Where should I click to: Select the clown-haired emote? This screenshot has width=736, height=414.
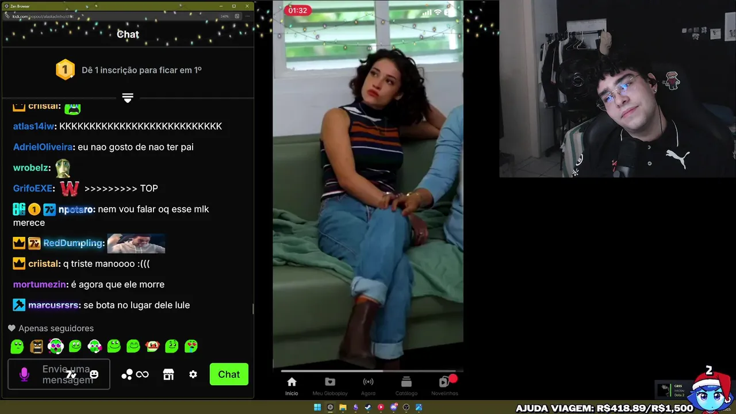[152, 346]
